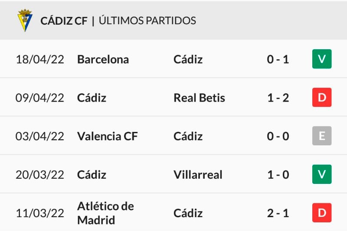Open the Villarreal team link
The width and height of the screenshot is (347, 231).
198,174
